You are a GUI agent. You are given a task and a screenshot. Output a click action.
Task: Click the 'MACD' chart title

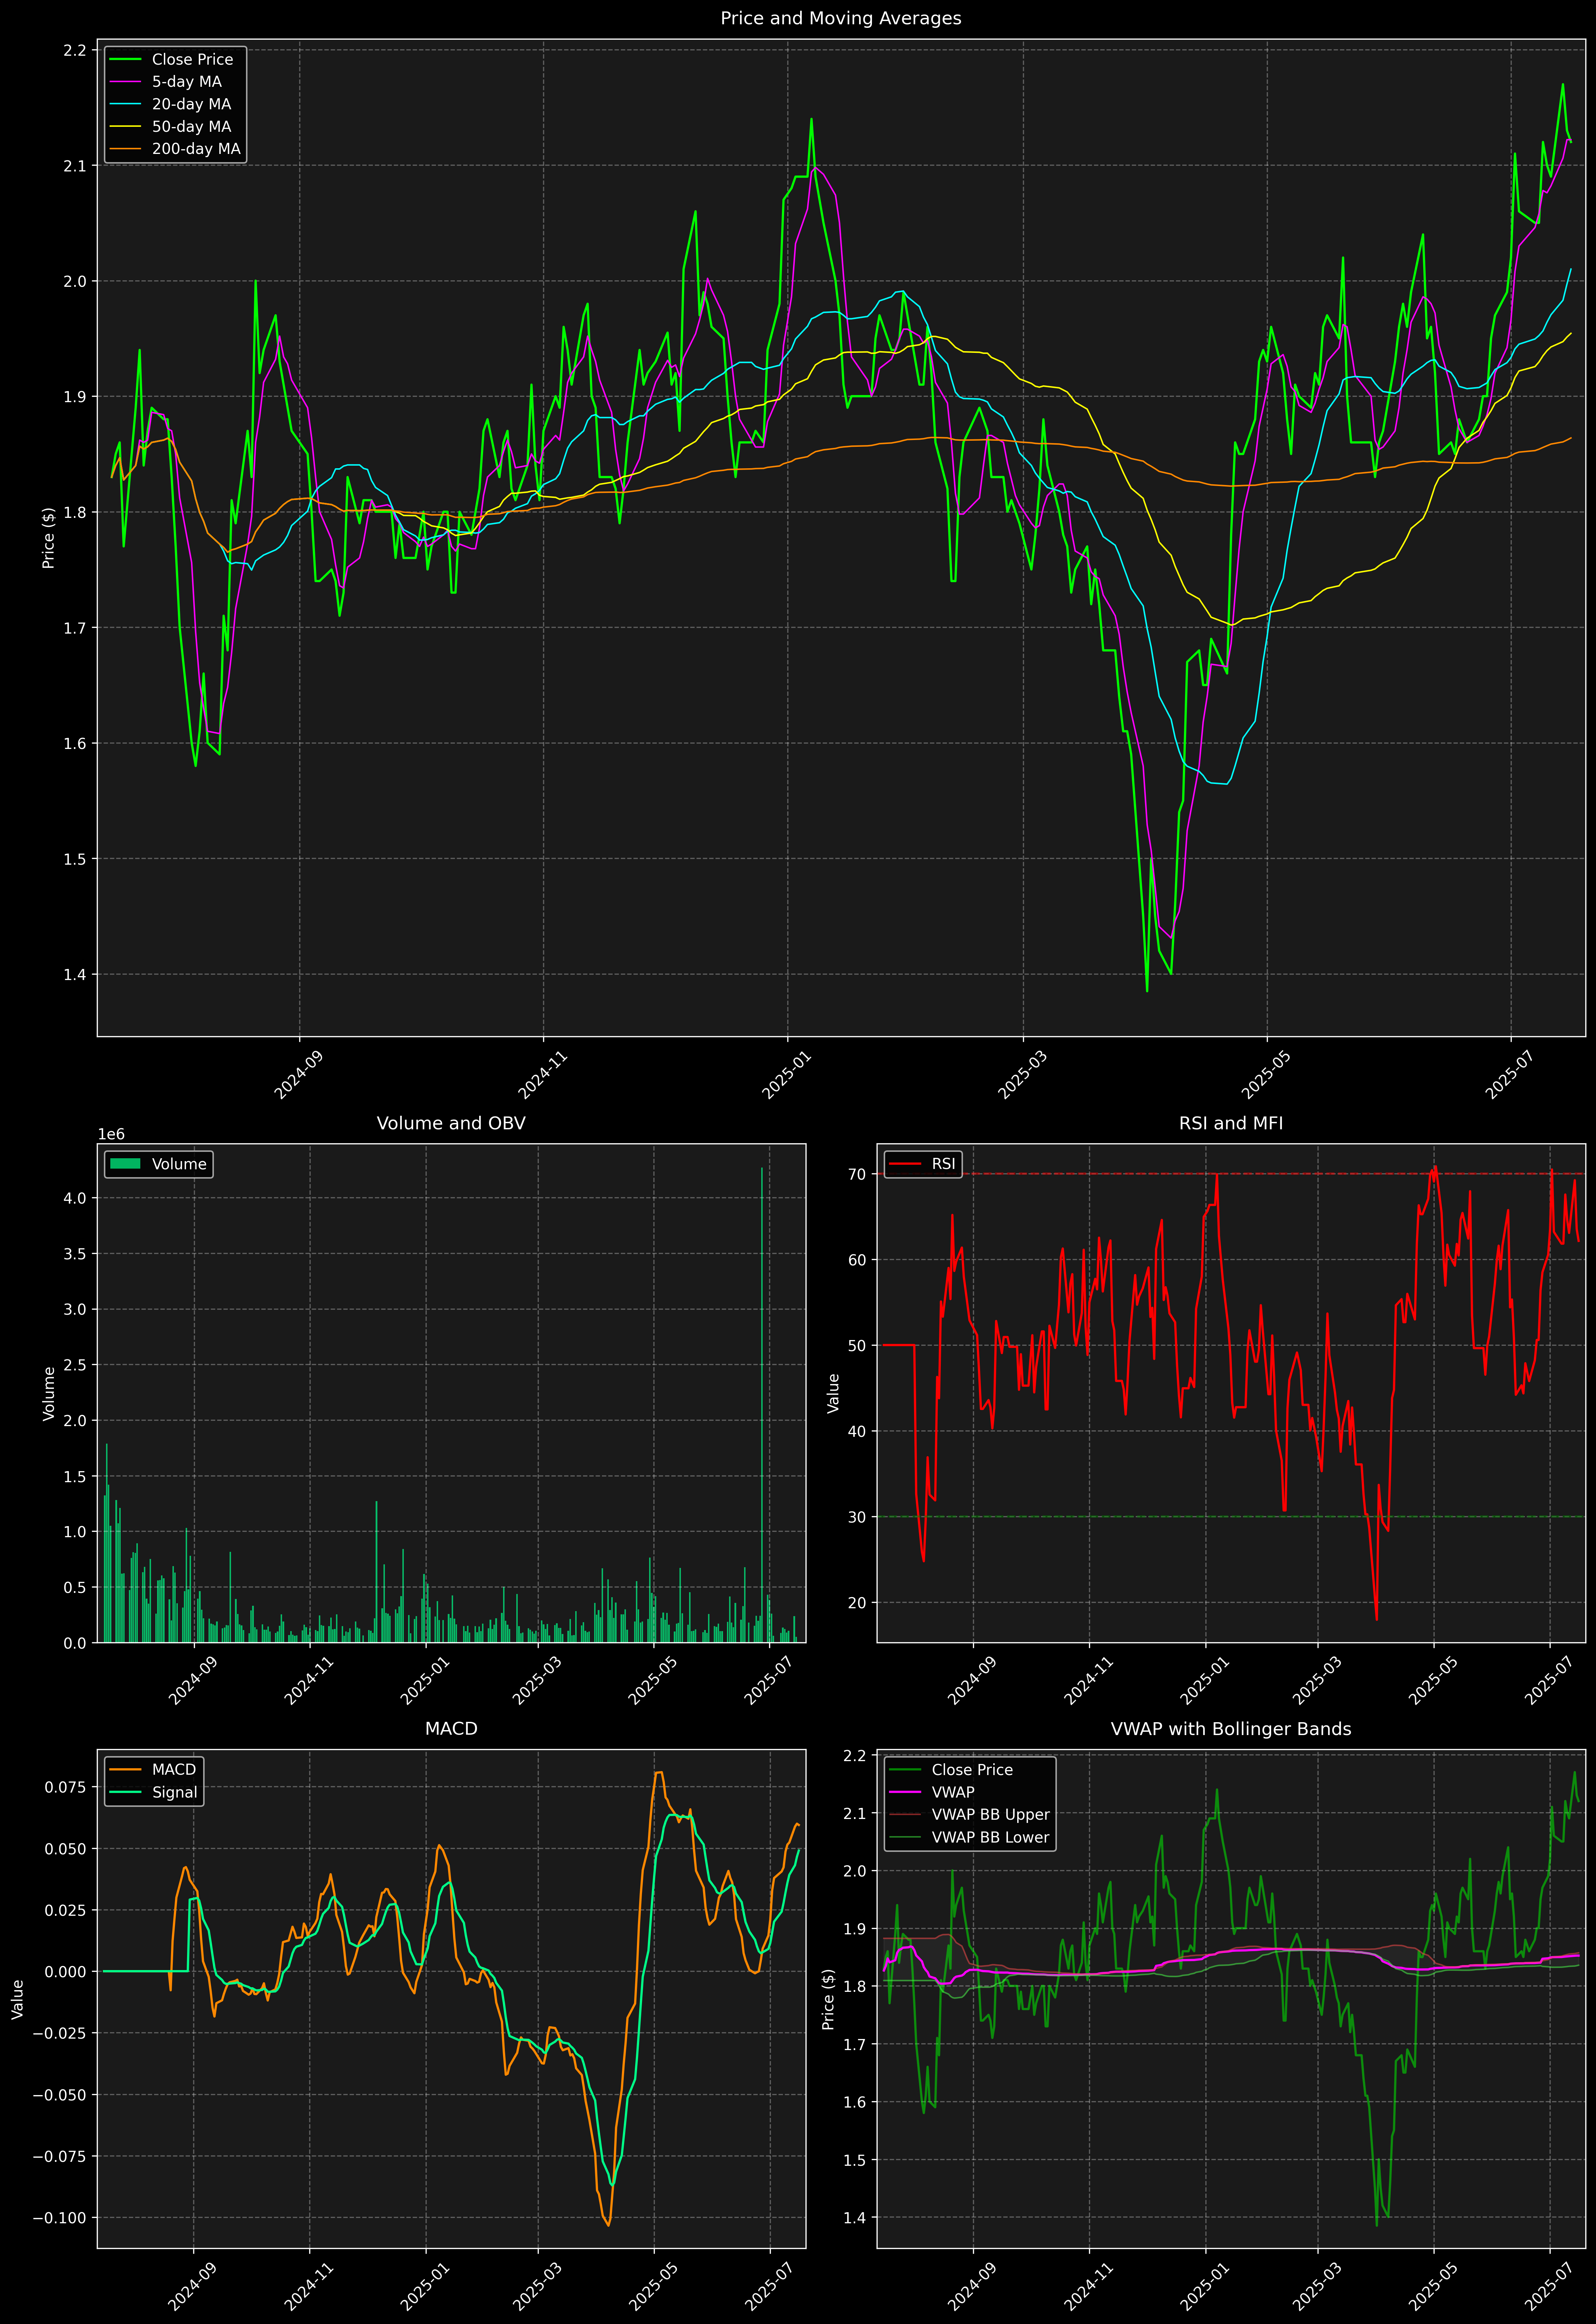pyautogui.click(x=451, y=1729)
